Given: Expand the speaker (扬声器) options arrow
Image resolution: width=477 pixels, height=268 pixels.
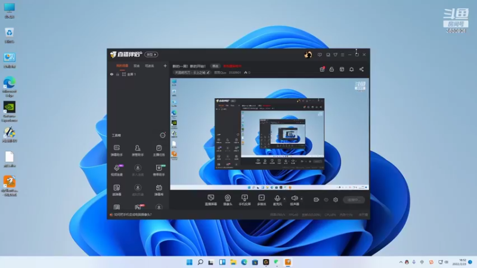Looking at the screenshot, I should [302, 199].
